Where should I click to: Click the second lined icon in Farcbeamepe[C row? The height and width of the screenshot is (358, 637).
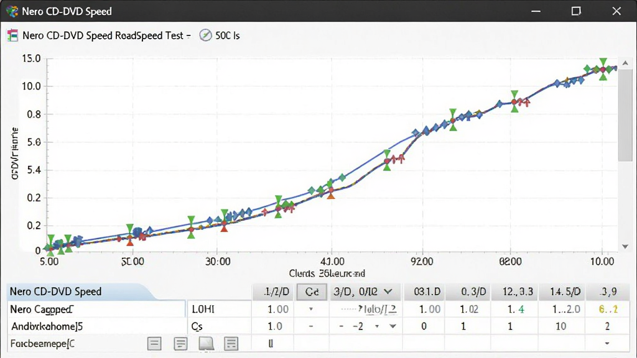coord(180,344)
